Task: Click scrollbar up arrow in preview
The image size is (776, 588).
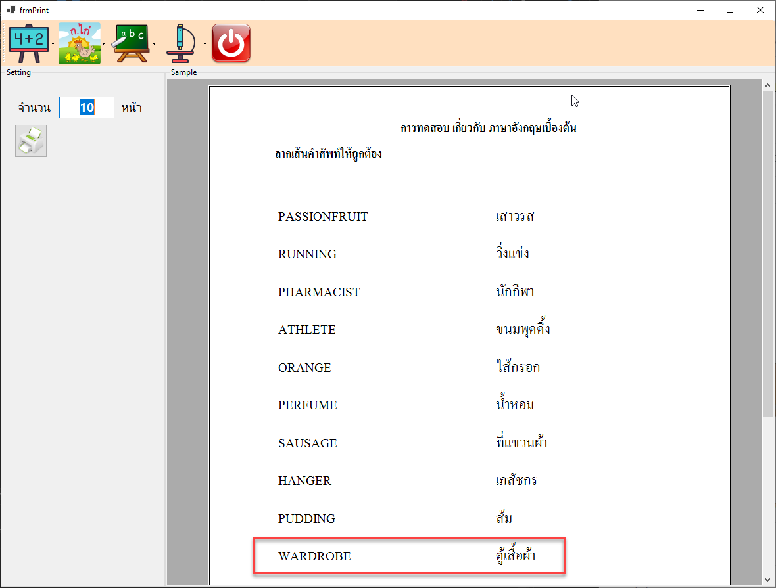Action: 767,85
